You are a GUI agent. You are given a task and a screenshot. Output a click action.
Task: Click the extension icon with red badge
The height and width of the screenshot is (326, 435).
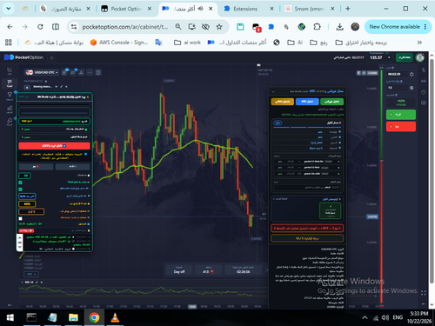point(257,27)
